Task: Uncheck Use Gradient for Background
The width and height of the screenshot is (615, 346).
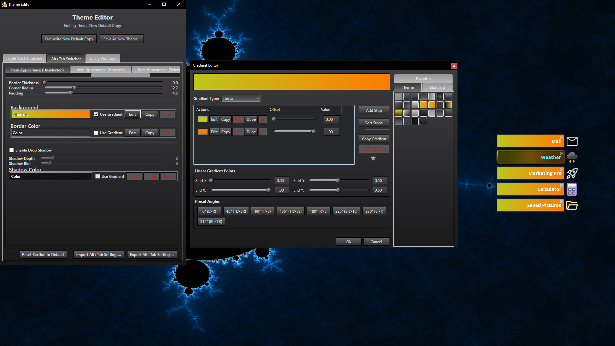Action: pos(96,114)
